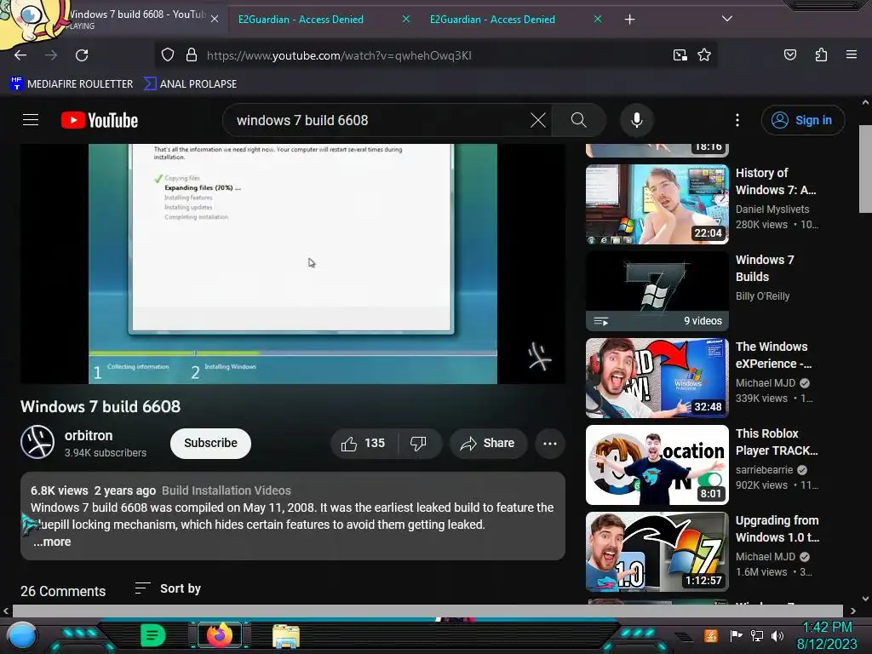Start search with your voice microphone

coord(637,120)
